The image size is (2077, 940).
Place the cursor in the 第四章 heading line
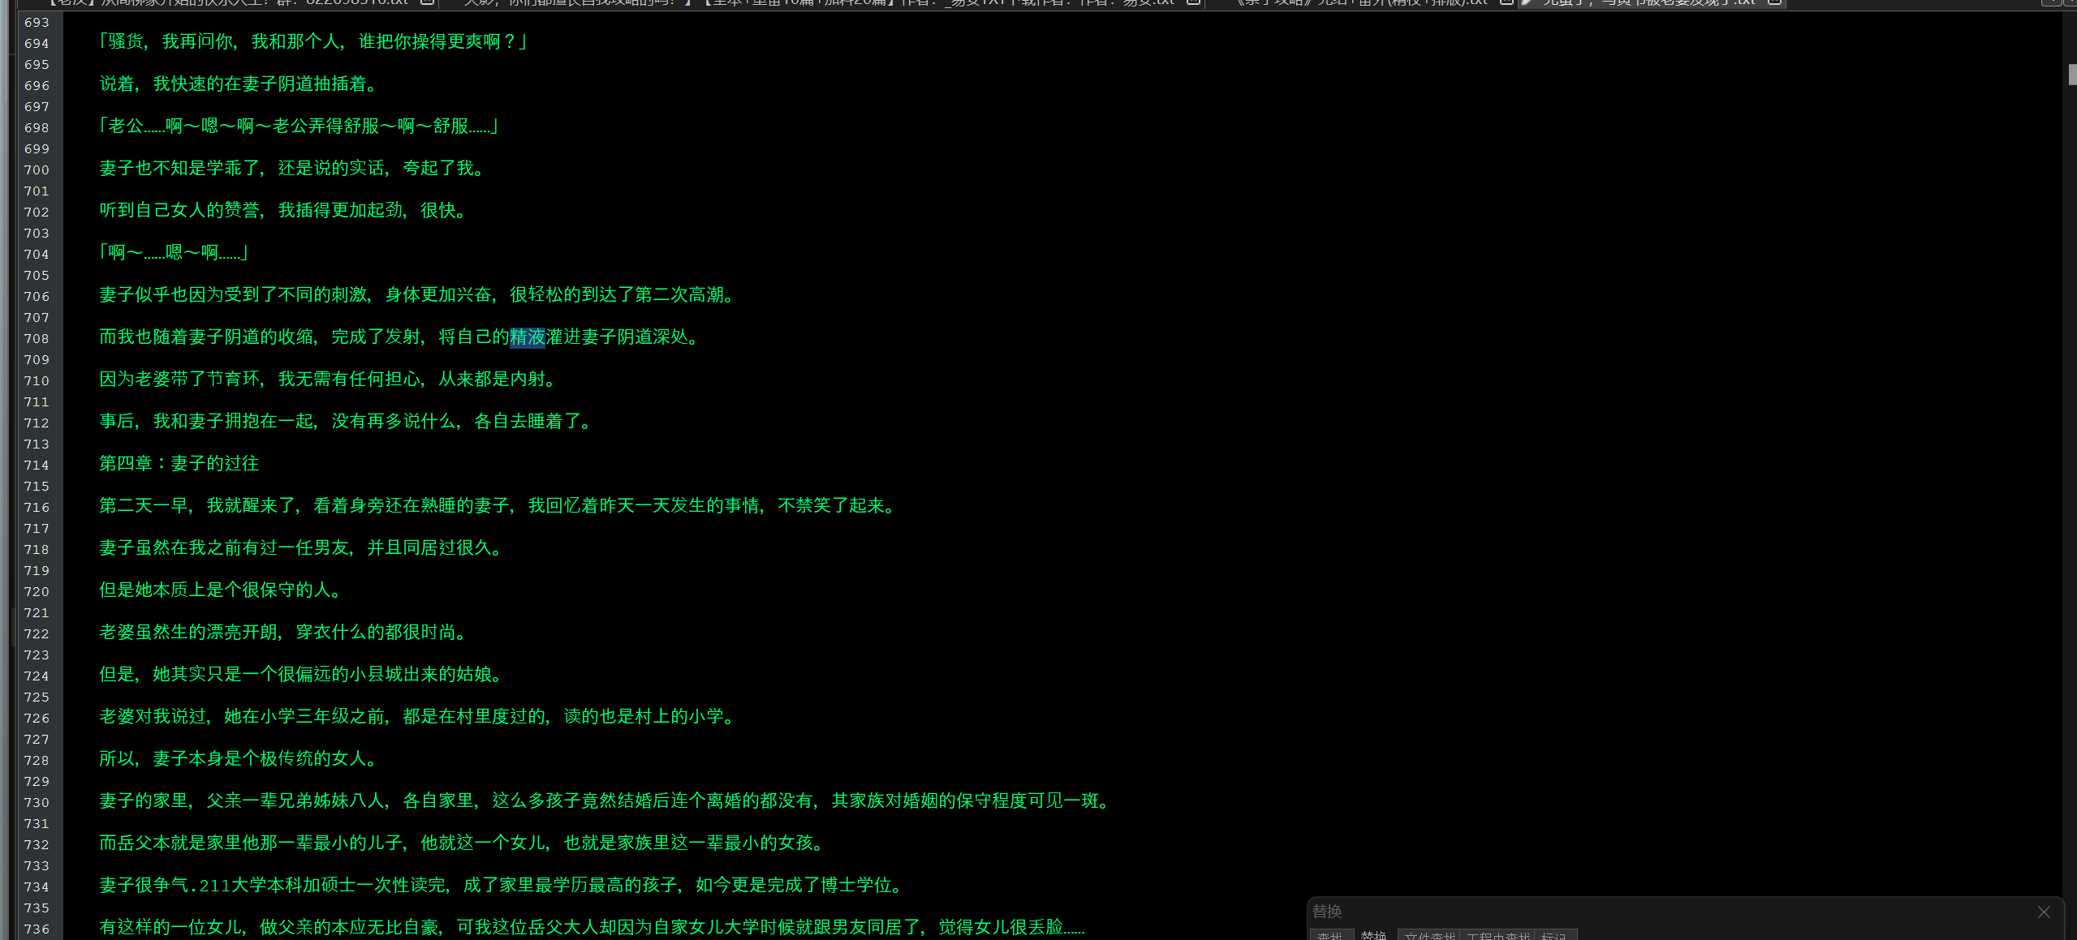pos(179,464)
